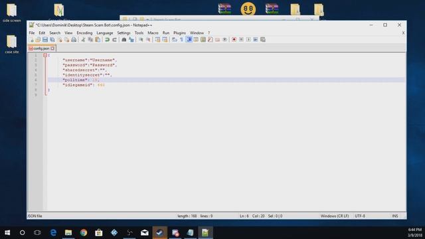Screen dimensions: 425x239
Task: Open the Macro menu
Action: (153, 33)
